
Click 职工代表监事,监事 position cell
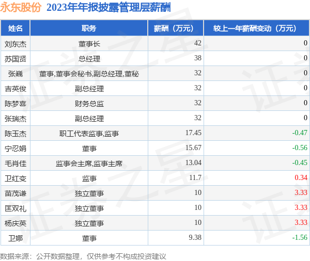[x=89, y=134]
